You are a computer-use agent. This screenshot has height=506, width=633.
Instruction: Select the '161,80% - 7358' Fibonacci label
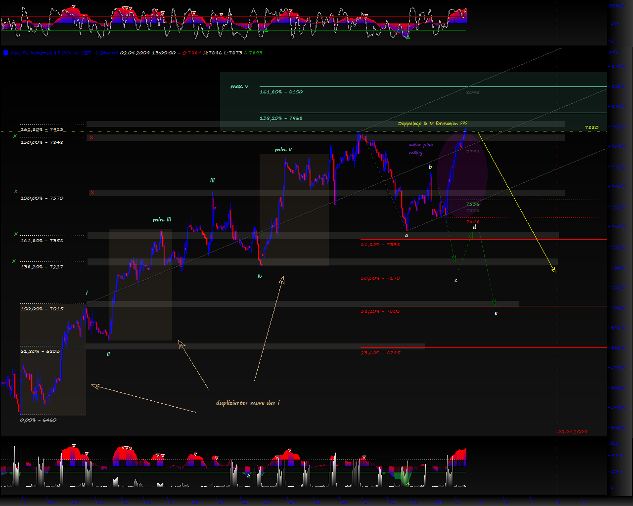click(42, 241)
